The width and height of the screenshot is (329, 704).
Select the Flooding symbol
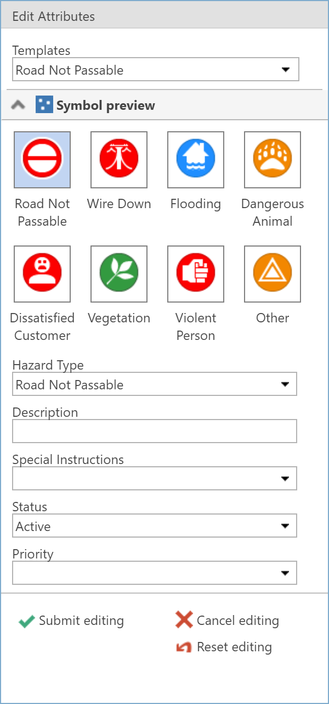195,160
